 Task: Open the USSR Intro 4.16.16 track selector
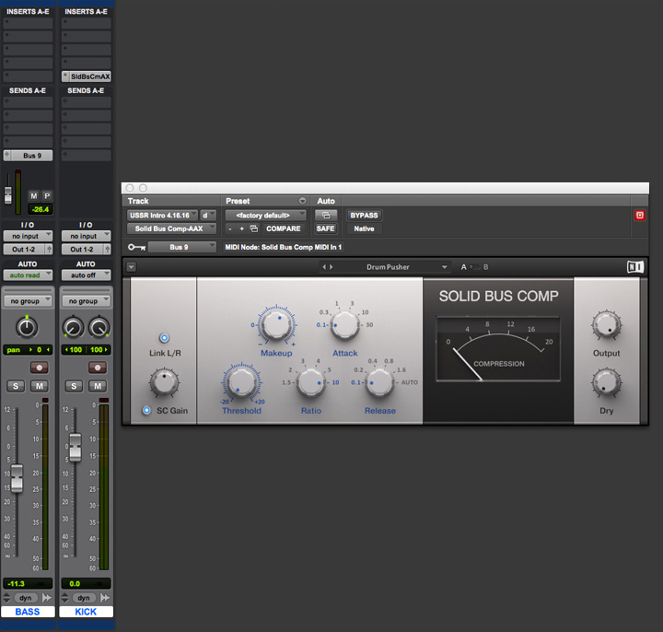162,216
